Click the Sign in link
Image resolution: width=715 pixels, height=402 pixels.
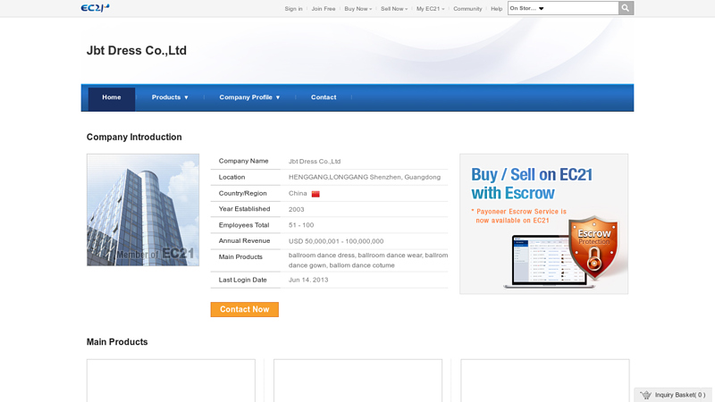coord(293,9)
